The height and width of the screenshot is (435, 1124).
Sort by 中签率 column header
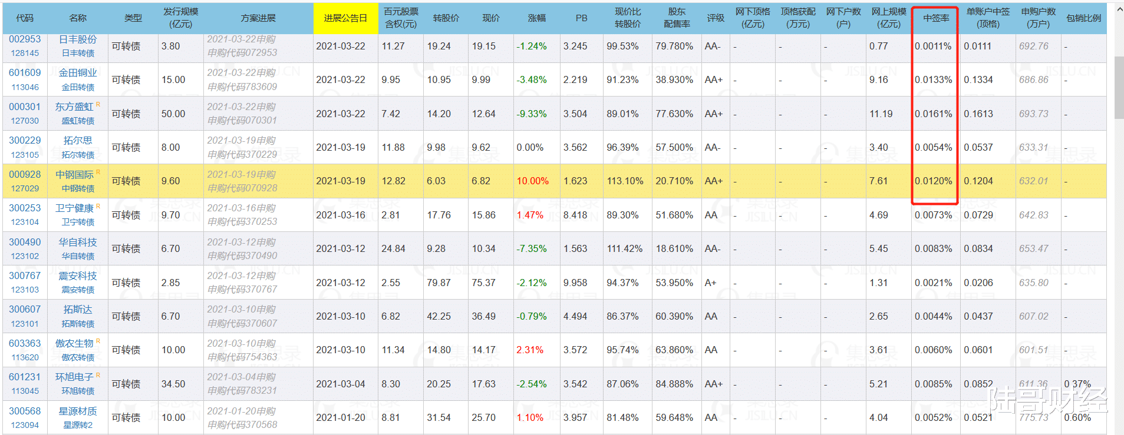(936, 18)
